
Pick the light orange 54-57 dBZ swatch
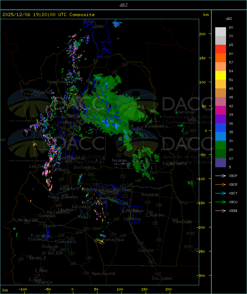pos(220,67)
